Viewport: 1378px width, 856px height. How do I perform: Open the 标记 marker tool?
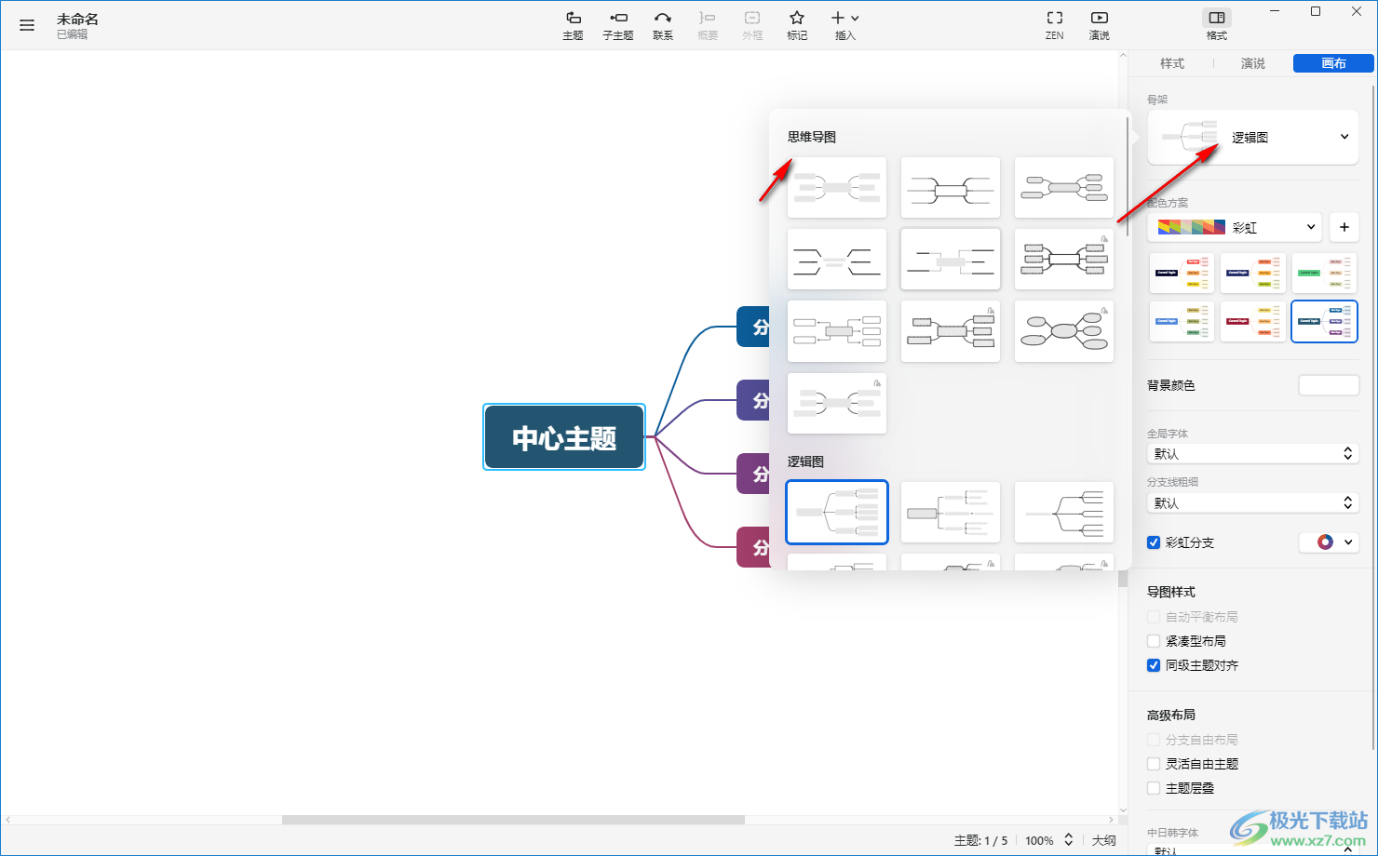coord(797,25)
